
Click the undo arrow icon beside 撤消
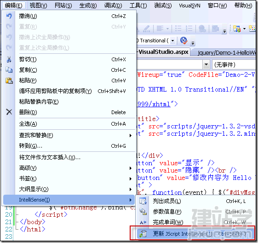tap(9, 16)
